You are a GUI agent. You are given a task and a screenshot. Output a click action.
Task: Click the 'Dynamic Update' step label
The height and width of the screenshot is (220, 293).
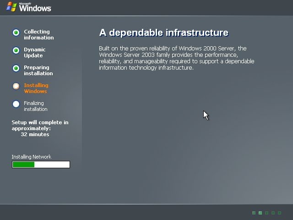[35, 53]
